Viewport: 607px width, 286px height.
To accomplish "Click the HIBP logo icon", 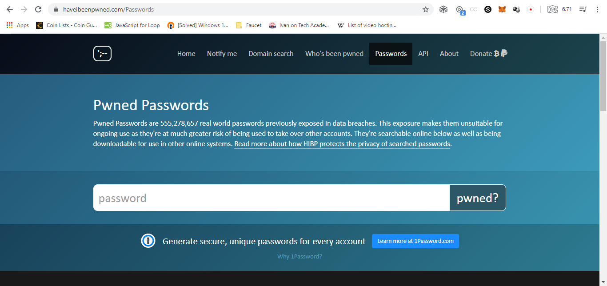I will (x=102, y=54).
